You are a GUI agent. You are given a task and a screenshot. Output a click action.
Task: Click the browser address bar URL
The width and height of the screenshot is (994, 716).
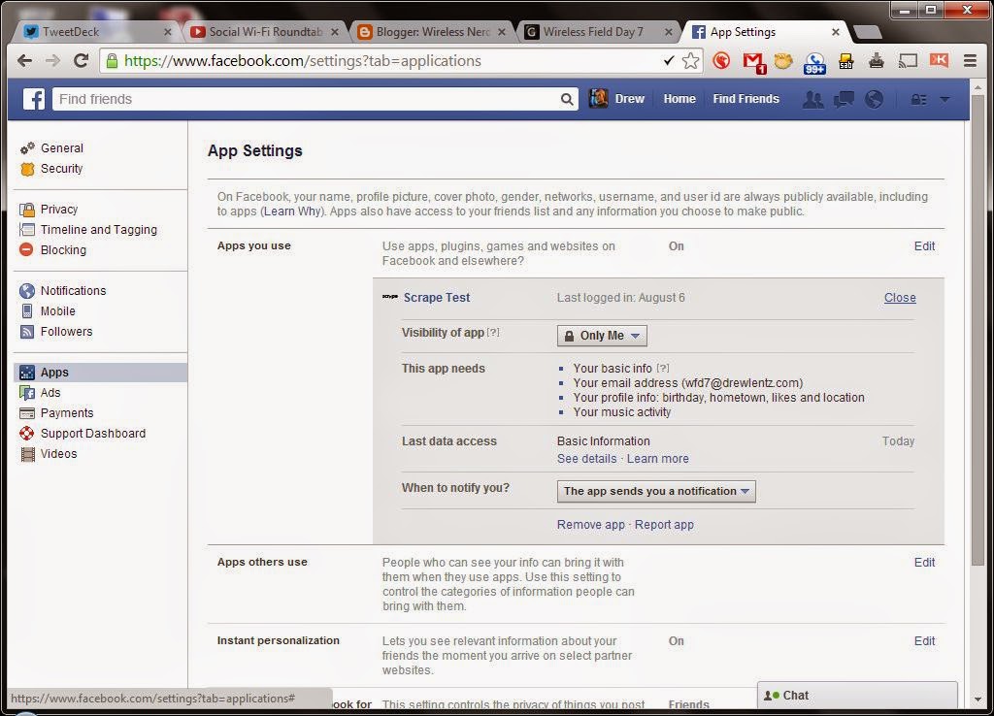coord(303,61)
